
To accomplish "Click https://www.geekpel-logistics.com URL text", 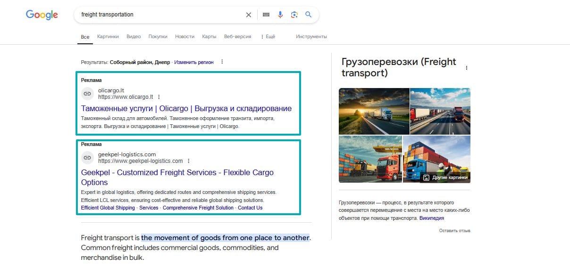I will [141, 161].
